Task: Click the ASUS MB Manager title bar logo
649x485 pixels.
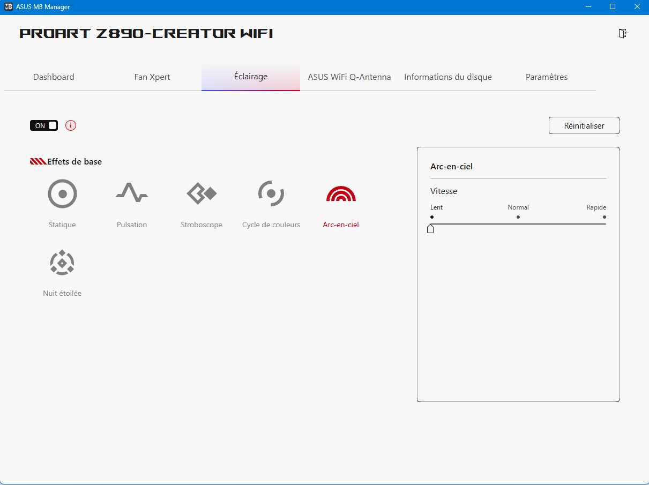Action: [x=9, y=7]
